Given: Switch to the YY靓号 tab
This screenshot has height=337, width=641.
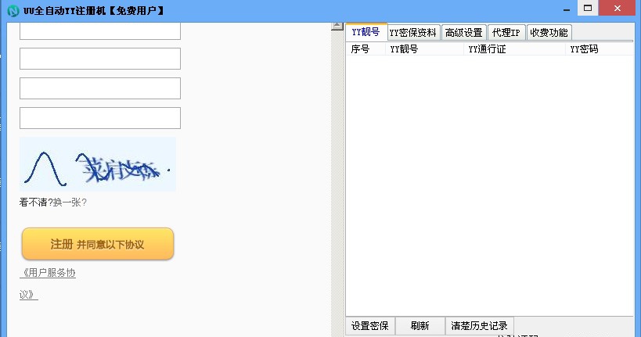Looking at the screenshot, I should click(x=366, y=32).
